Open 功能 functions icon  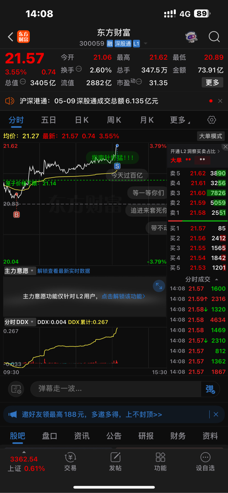click(160, 462)
